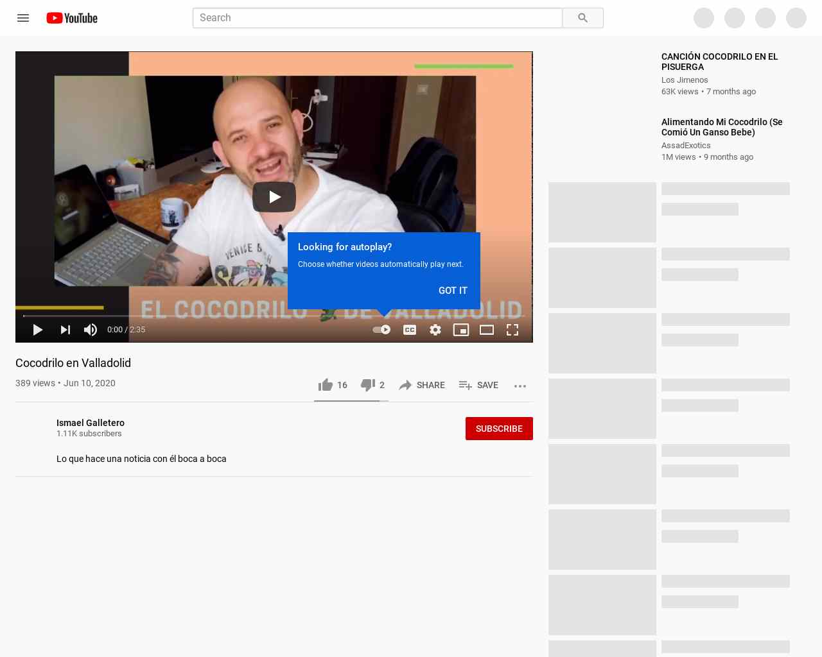Seek along the video progress bar
This screenshot has width=822, height=657.
[274, 316]
